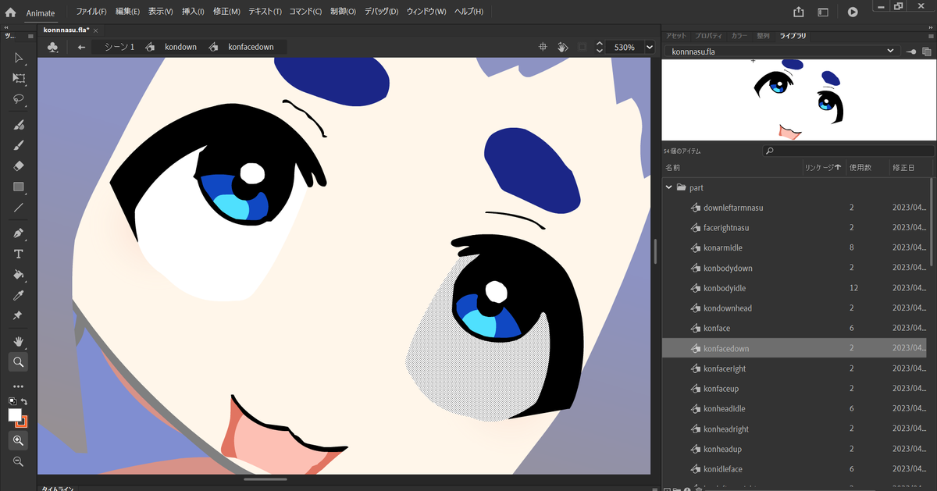Choose the zoom-out reduce option
Image resolution: width=937 pixels, height=491 pixels.
pos(19,461)
